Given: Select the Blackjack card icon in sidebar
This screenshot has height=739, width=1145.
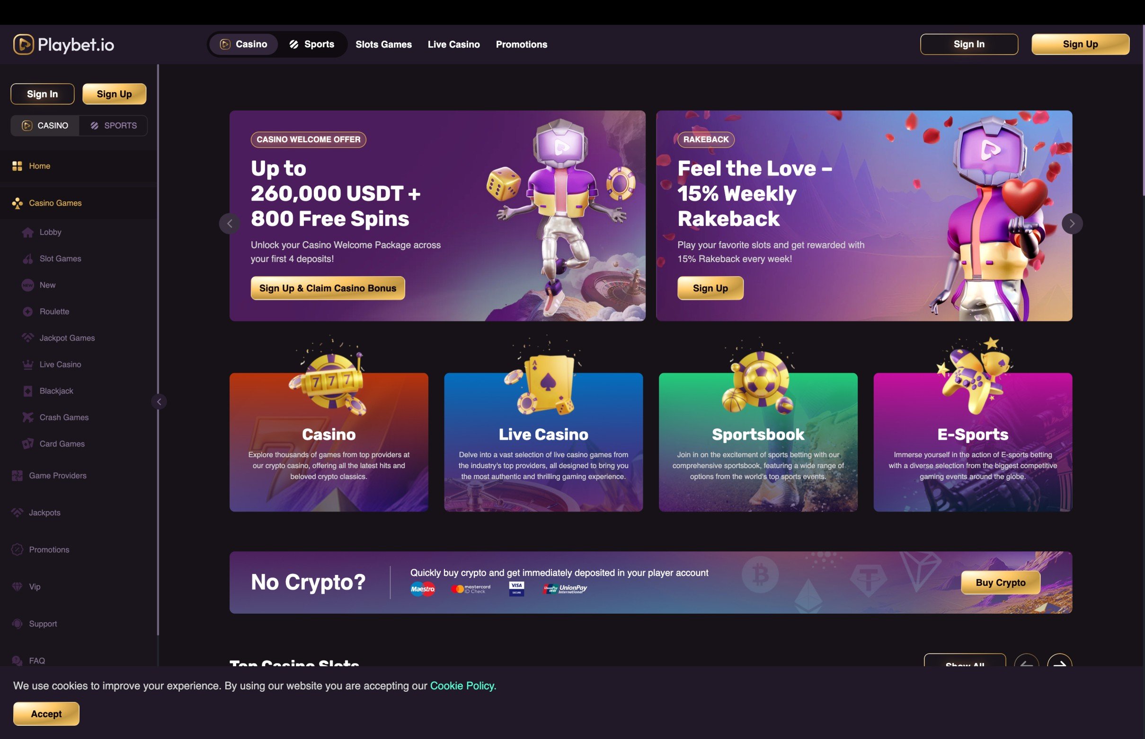Looking at the screenshot, I should pos(28,391).
